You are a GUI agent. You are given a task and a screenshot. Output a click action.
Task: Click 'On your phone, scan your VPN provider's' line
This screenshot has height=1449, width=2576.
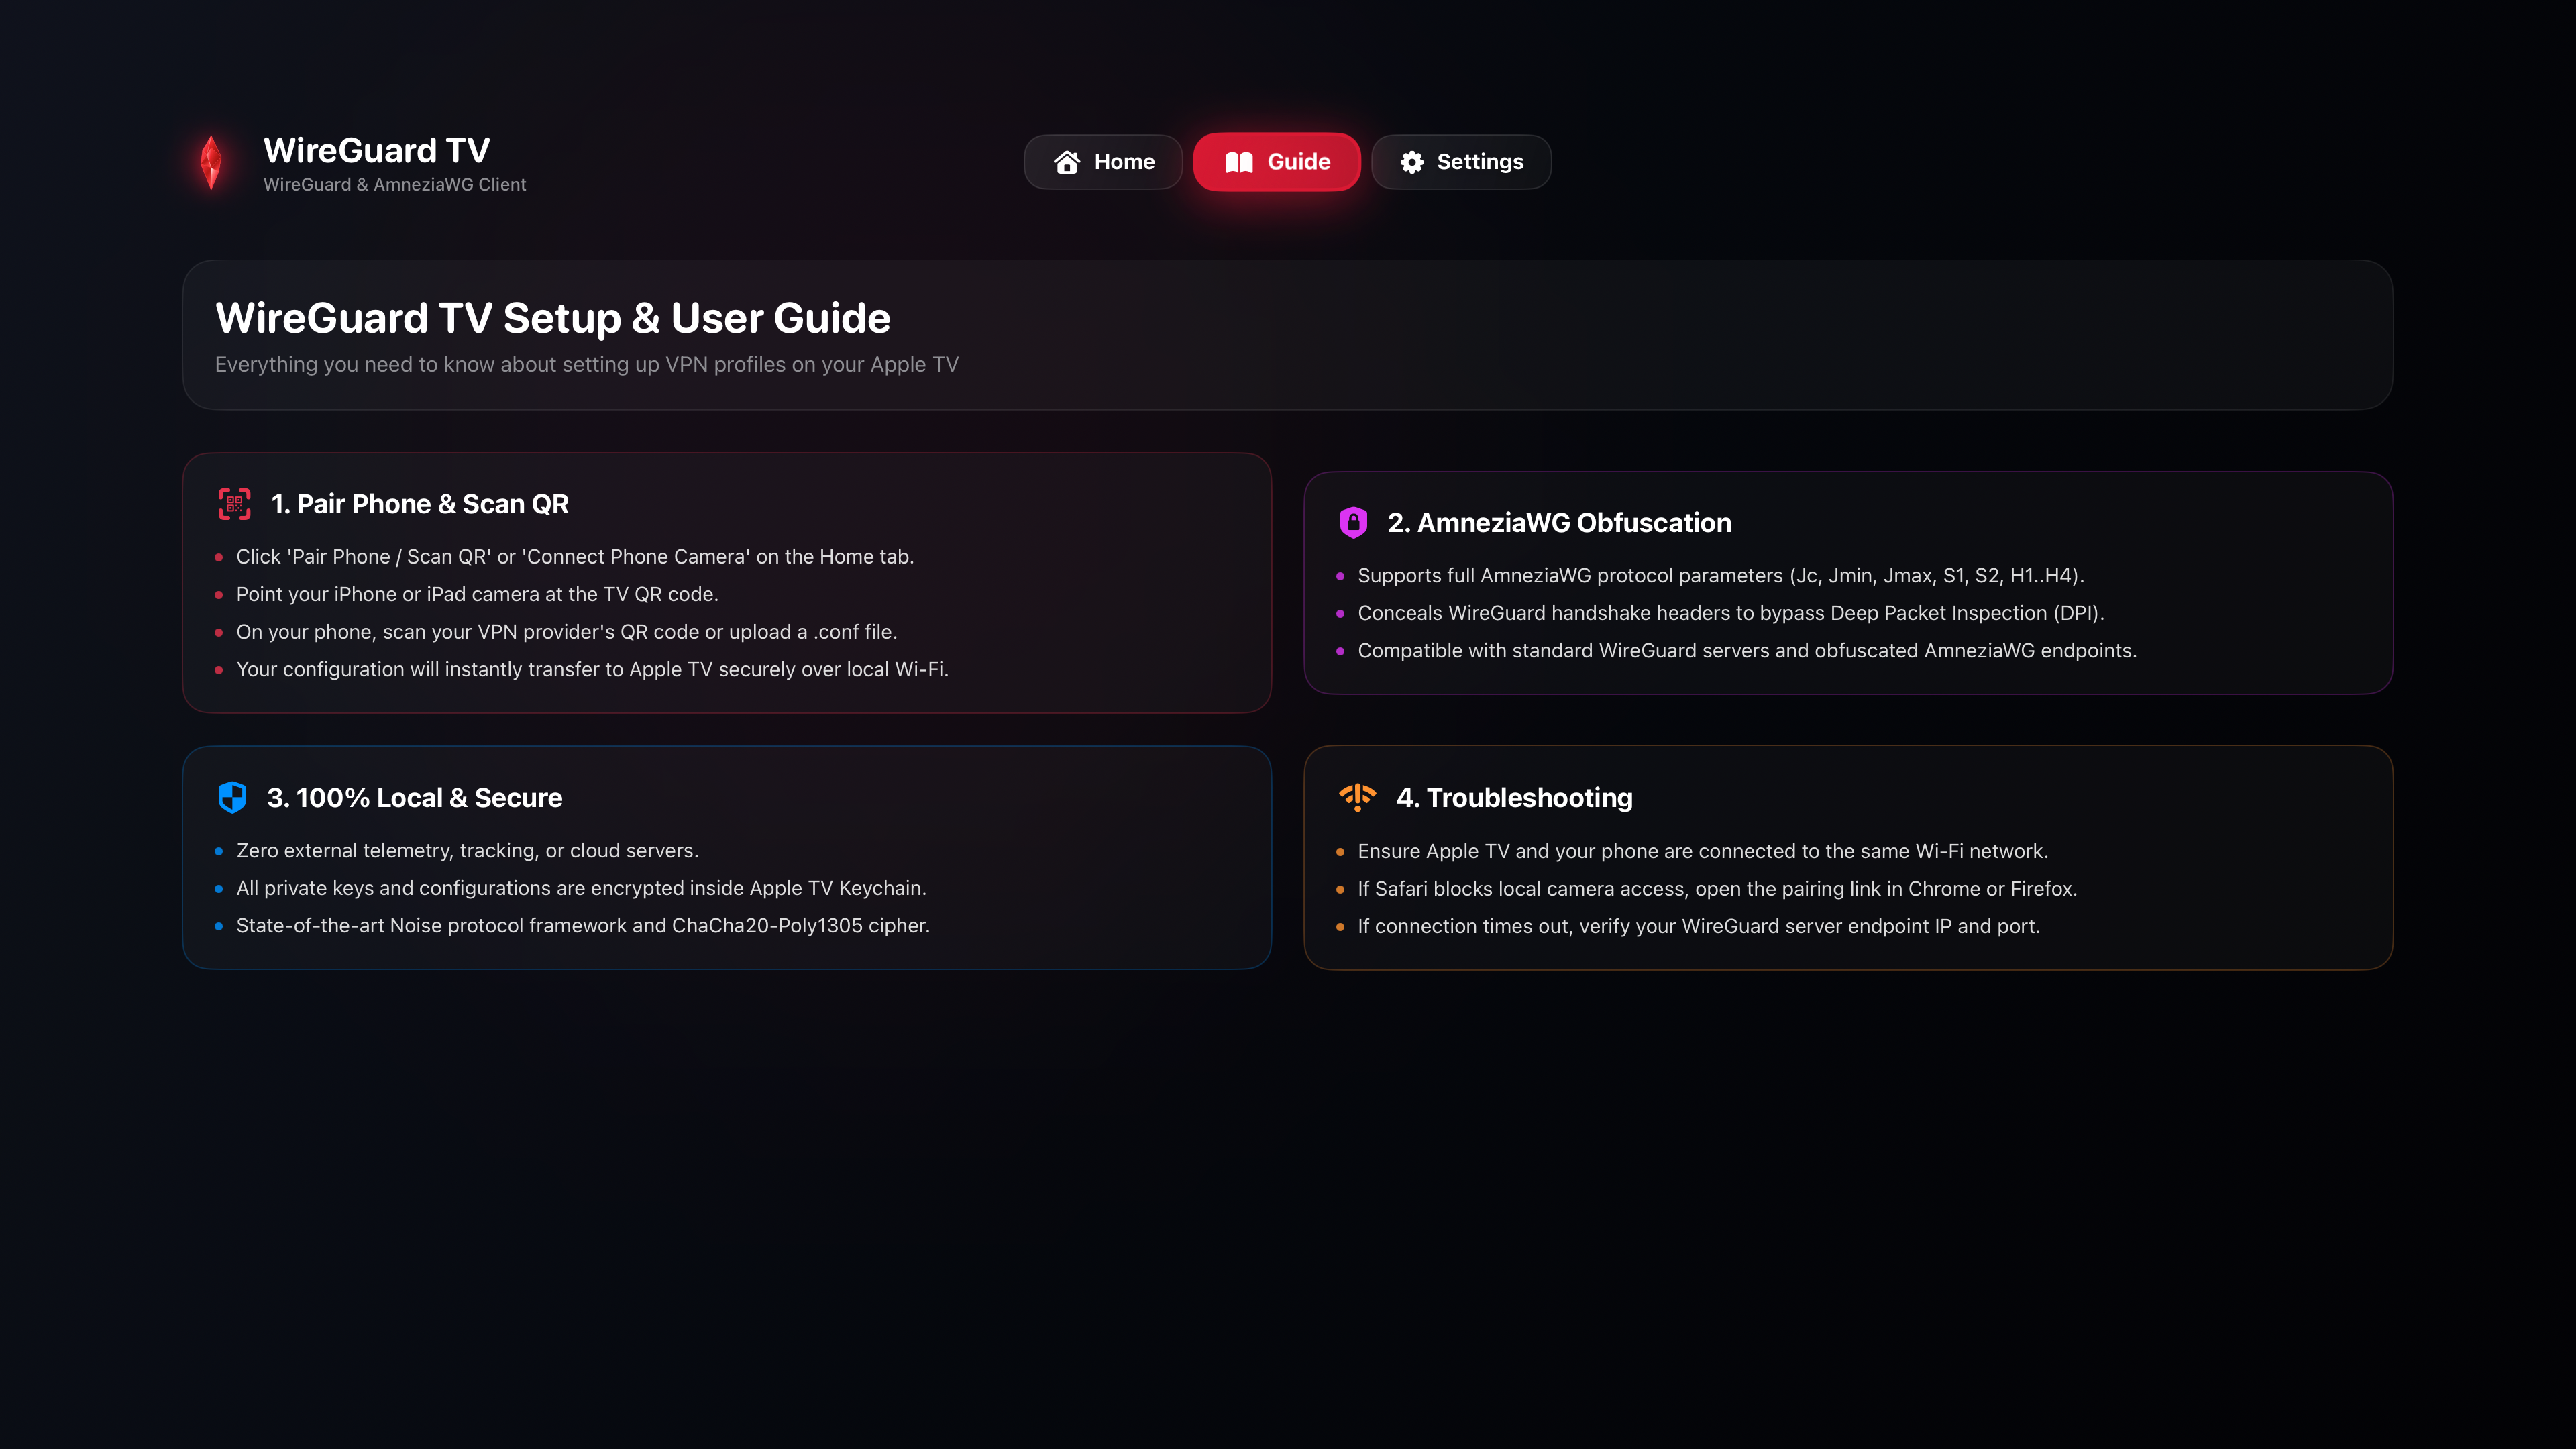566,632
